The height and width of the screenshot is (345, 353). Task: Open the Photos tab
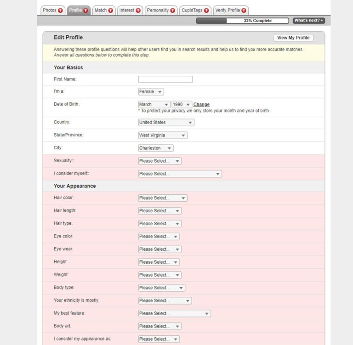point(50,10)
